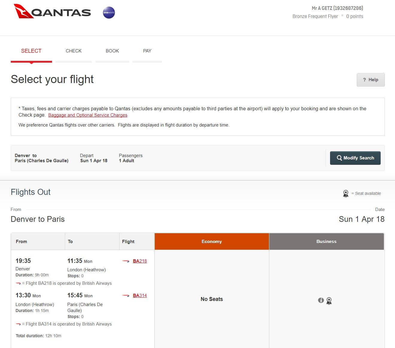Open flight BA314 details link
Image resolution: width=395 pixels, height=348 pixels.
(139, 296)
